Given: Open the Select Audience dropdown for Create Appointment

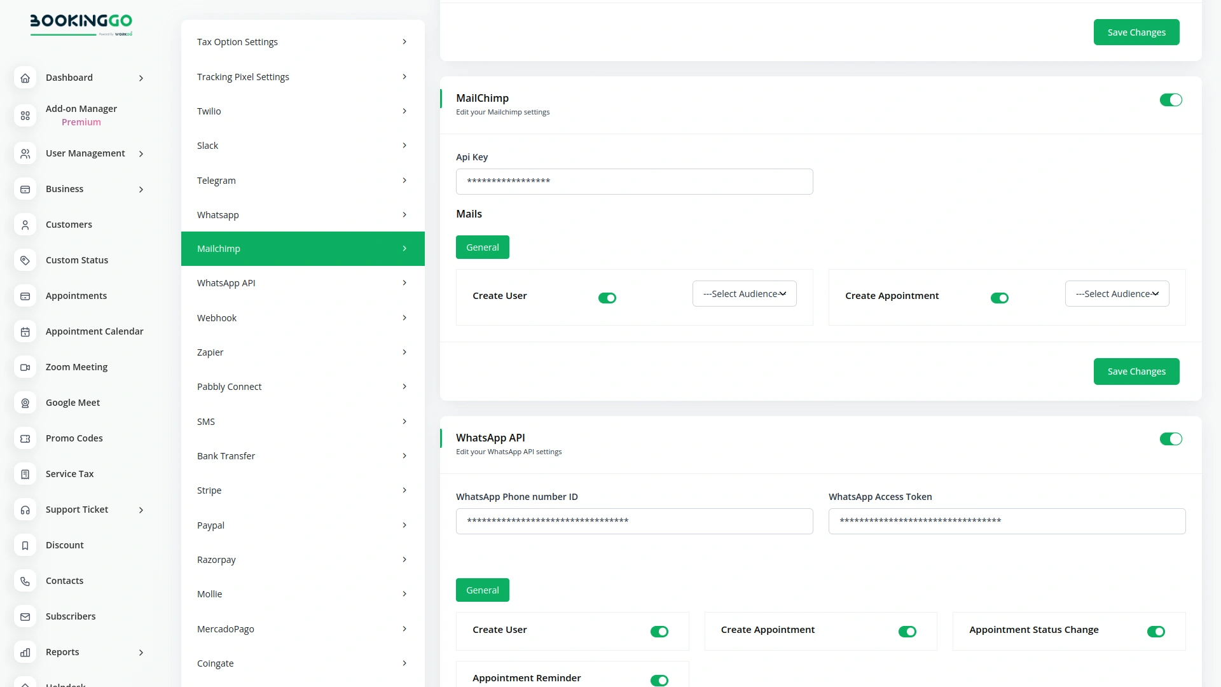Looking at the screenshot, I should (x=1116, y=293).
